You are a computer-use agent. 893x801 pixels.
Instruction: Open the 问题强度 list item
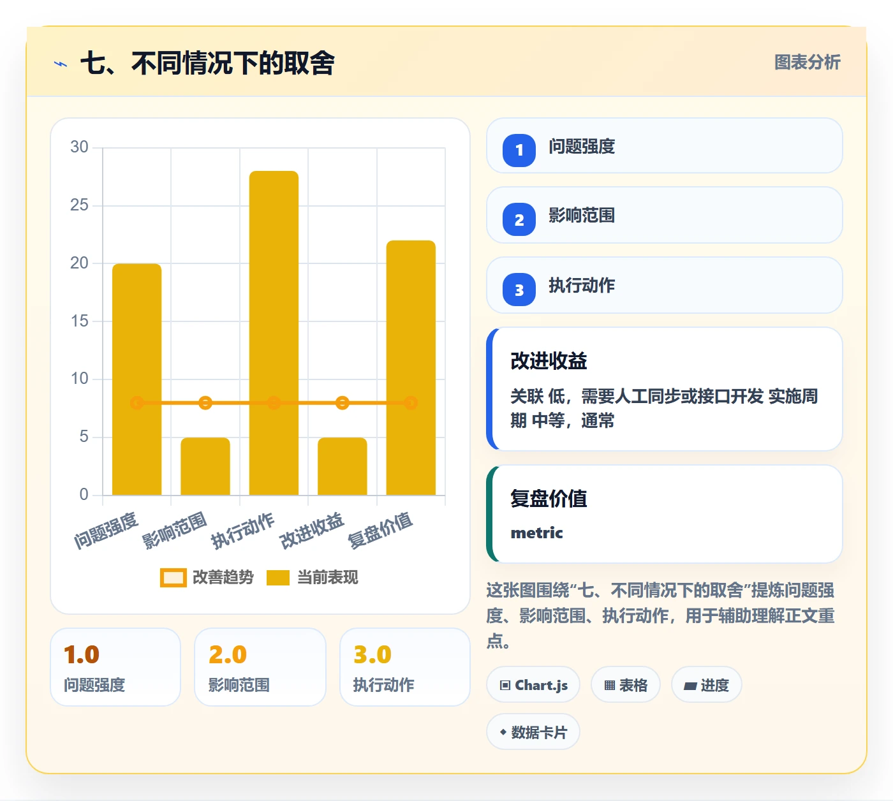coord(665,145)
